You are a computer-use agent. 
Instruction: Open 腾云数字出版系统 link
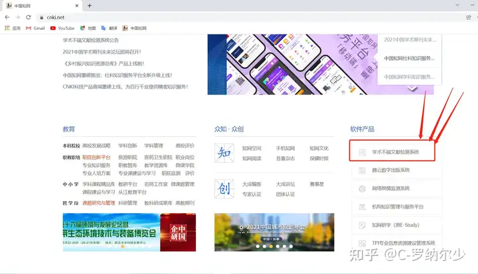point(391,170)
